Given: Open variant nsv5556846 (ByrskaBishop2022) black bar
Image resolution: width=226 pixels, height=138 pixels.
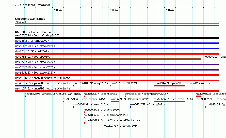Looking at the screenshot, I should 117,38.
